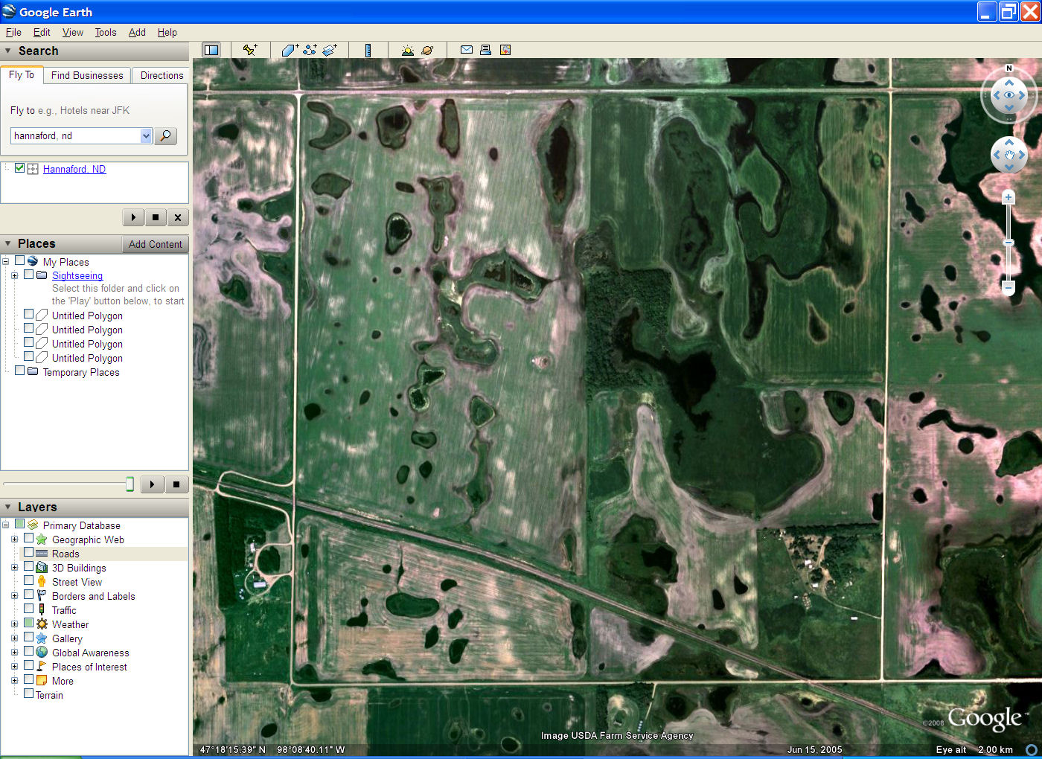Switch to the Directions tab
1042x759 pixels.
click(x=162, y=75)
